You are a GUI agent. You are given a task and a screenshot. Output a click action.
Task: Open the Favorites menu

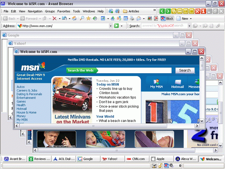click(x=64, y=11)
